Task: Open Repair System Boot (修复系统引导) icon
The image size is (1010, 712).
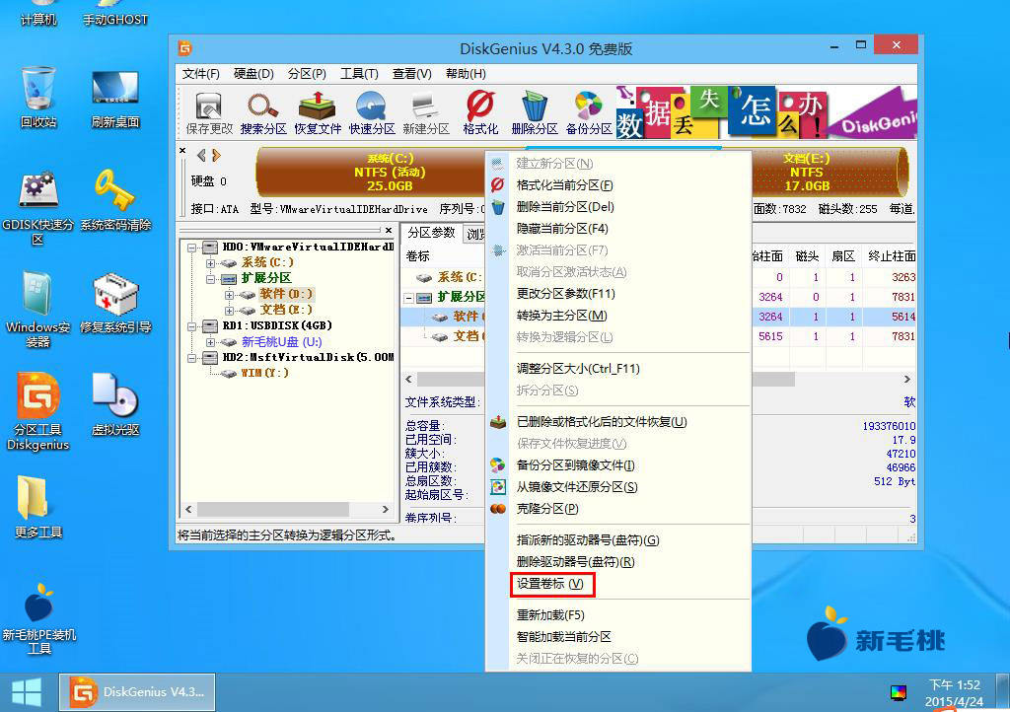Action: coord(115,303)
